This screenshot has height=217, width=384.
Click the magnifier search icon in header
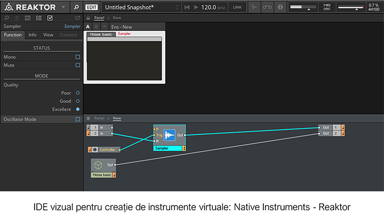click(76, 7)
